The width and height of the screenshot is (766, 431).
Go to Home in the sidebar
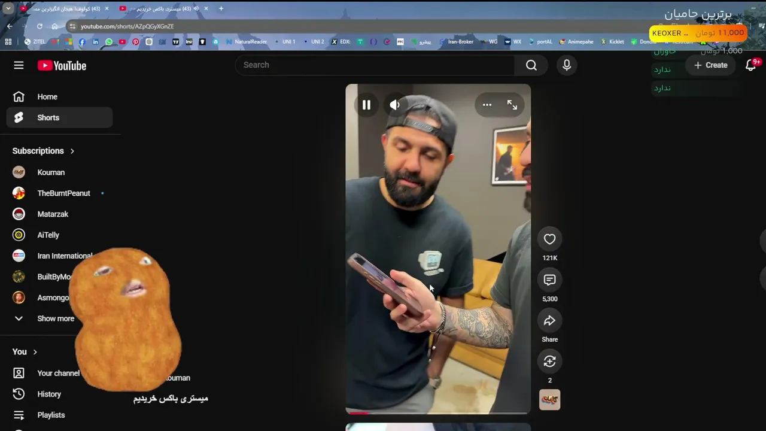click(59, 97)
